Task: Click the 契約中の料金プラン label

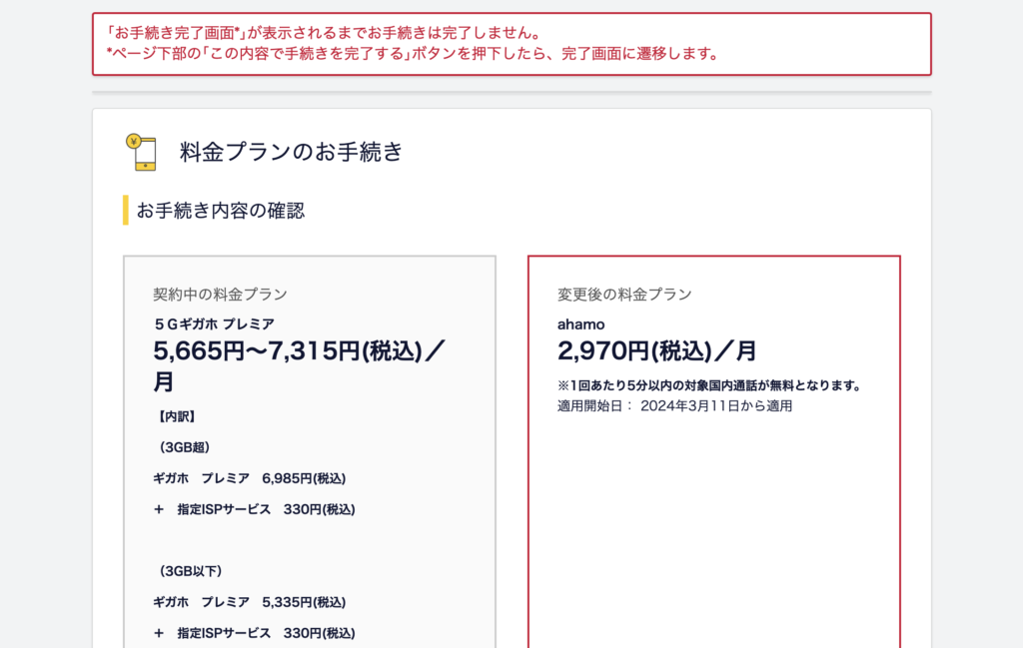Action: (x=220, y=295)
